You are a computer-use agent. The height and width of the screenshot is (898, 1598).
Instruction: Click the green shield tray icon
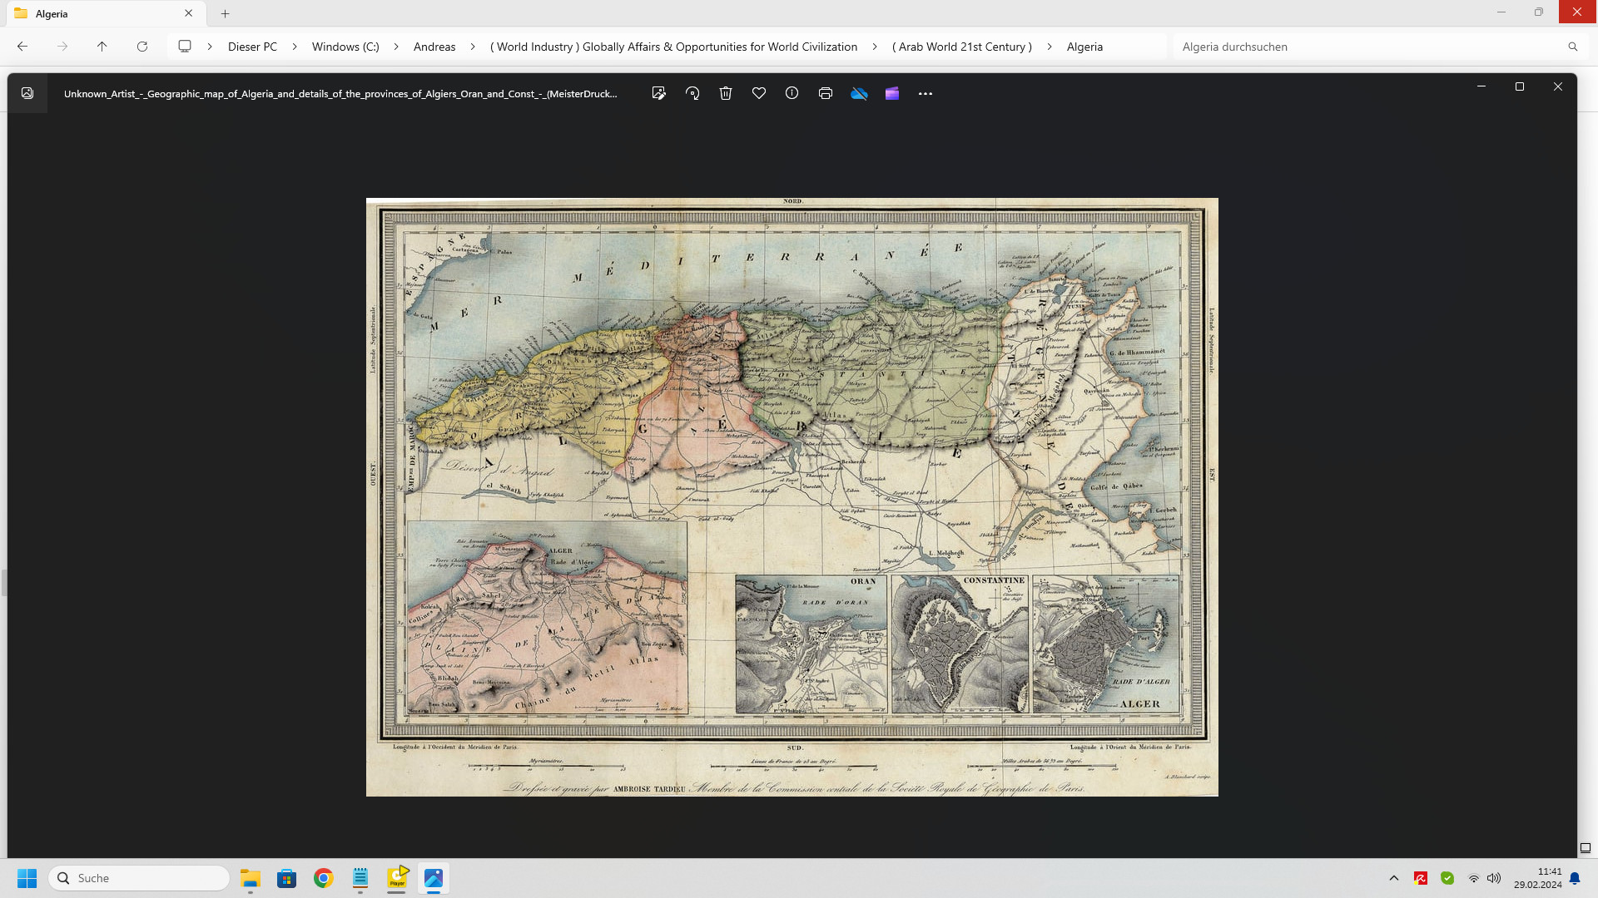pyautogui.click(x=1447, y=878)
